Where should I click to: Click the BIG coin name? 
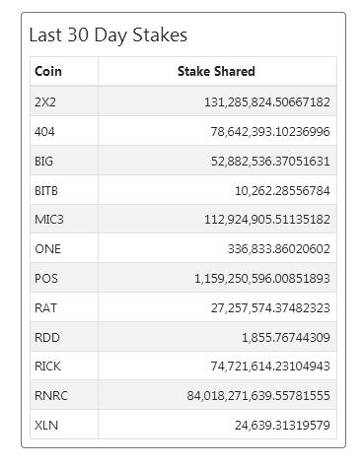[43, 162]
